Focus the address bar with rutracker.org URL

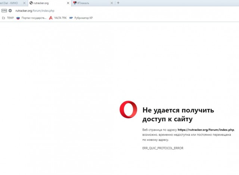(x=35, y=11)
